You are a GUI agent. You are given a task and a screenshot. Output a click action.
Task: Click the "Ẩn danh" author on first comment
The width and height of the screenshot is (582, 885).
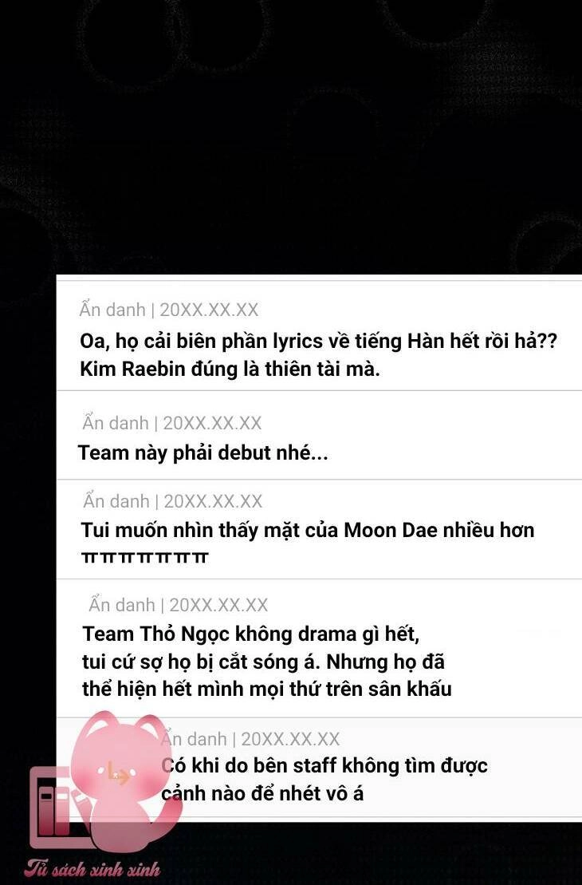click(x=112, y=310)
